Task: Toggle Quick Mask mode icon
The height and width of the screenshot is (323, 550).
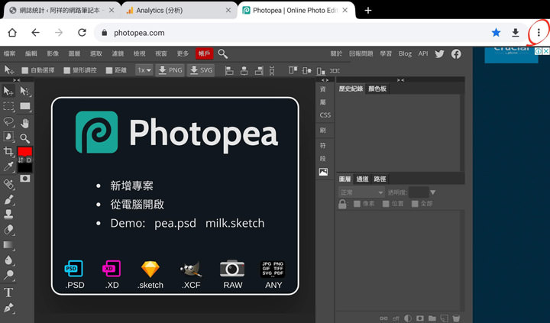Action: coord(25,179)
